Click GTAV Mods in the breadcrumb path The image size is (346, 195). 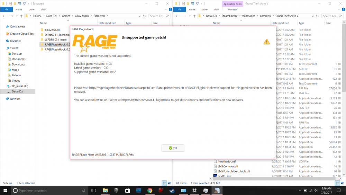[82, 16]
